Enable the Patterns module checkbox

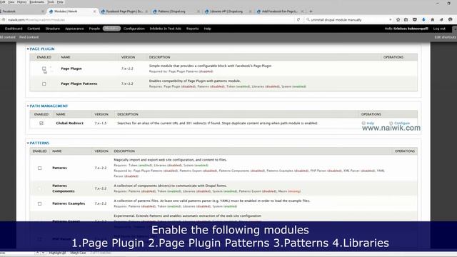(40, 168)
